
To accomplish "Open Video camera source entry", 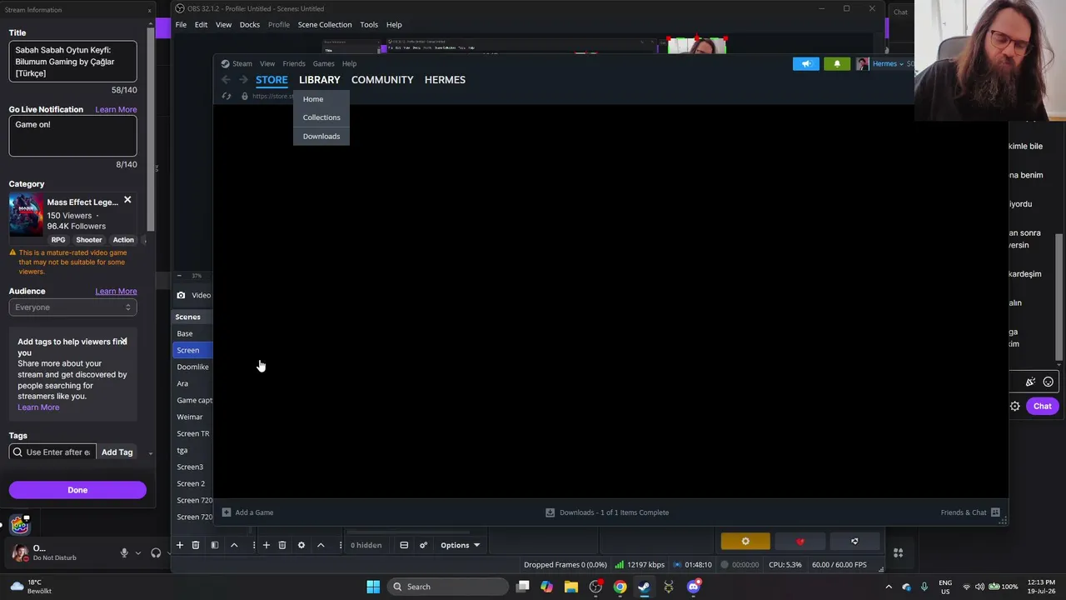I will tap(194, 295).
